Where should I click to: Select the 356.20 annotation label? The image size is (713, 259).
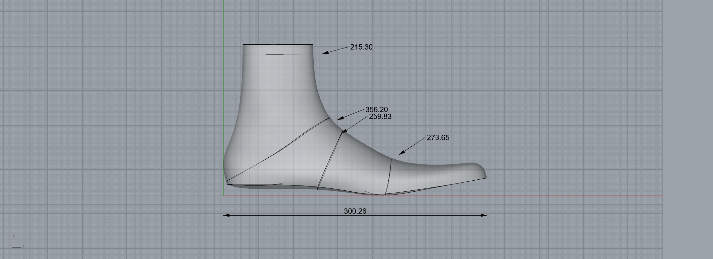377,110
